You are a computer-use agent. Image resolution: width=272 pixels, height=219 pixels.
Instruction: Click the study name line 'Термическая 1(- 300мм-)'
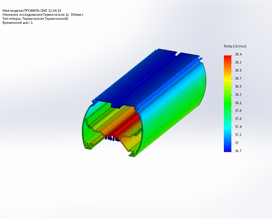pyautogui.click(x=63, y=15)
